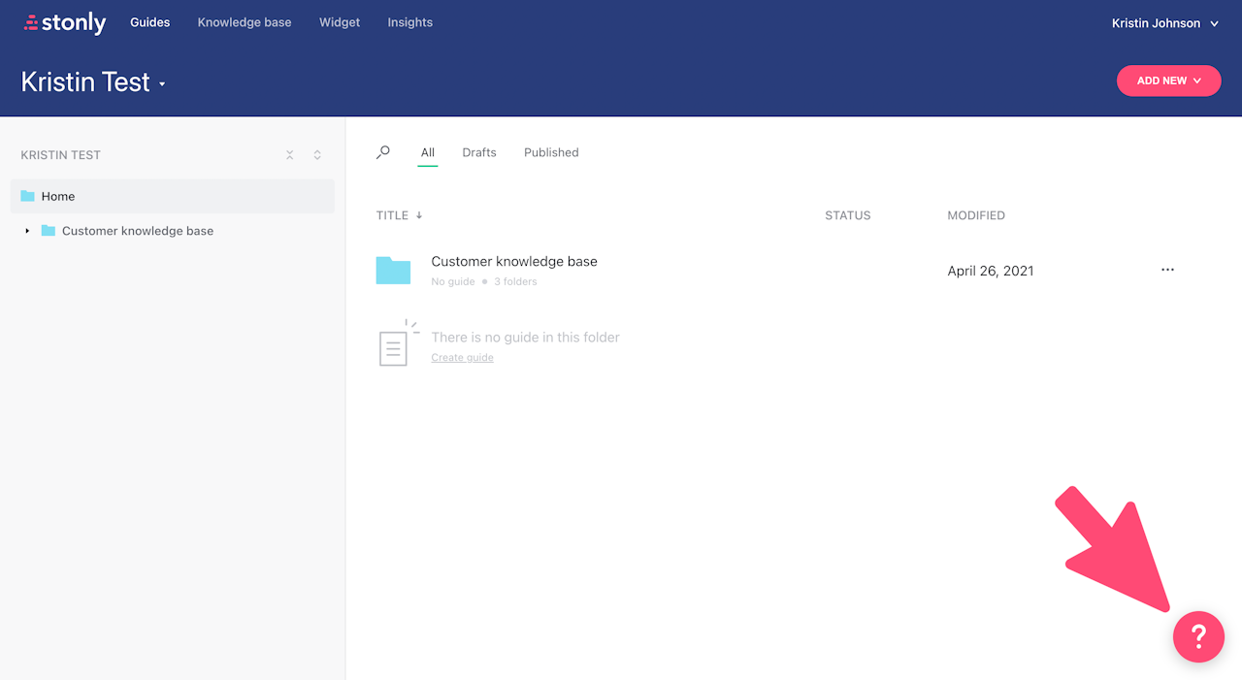Open the pink help question mark button
The image size is (1242, 680).
pyautogui.click(x=1198, y=636)
